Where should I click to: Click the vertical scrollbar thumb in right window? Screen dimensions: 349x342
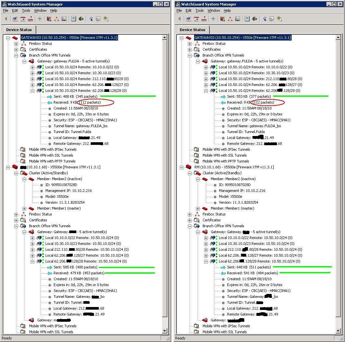338,178
